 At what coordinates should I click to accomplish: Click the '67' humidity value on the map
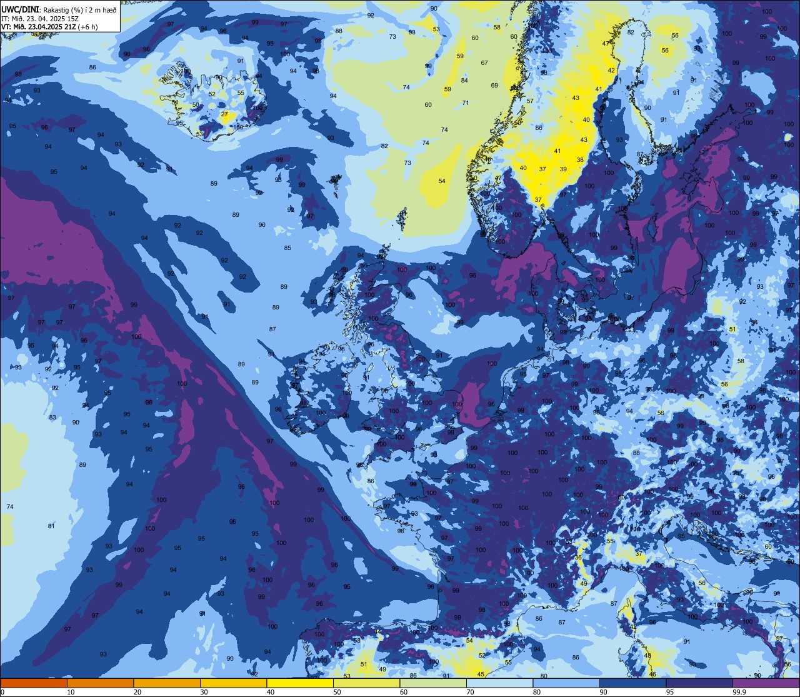pos(484,63)
